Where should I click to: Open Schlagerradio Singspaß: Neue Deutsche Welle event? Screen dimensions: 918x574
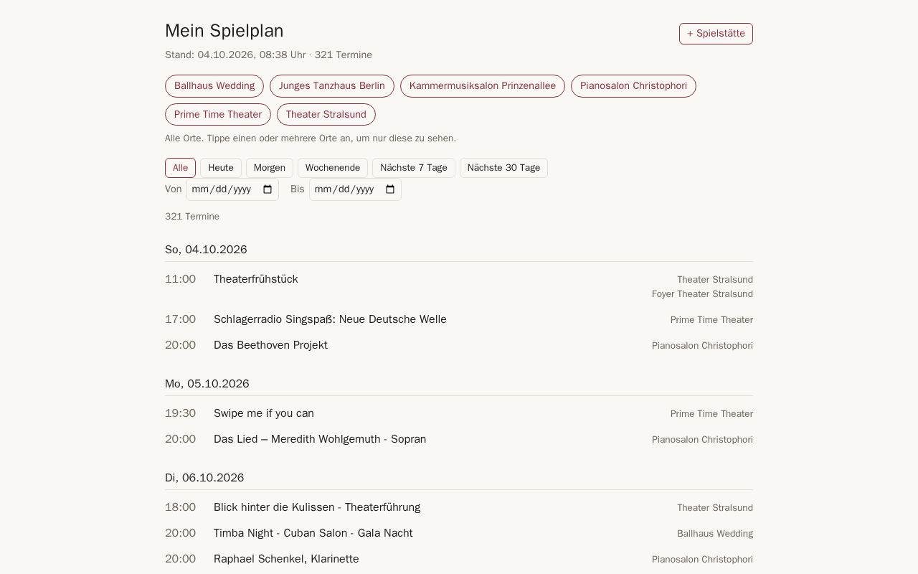point(330,319)
